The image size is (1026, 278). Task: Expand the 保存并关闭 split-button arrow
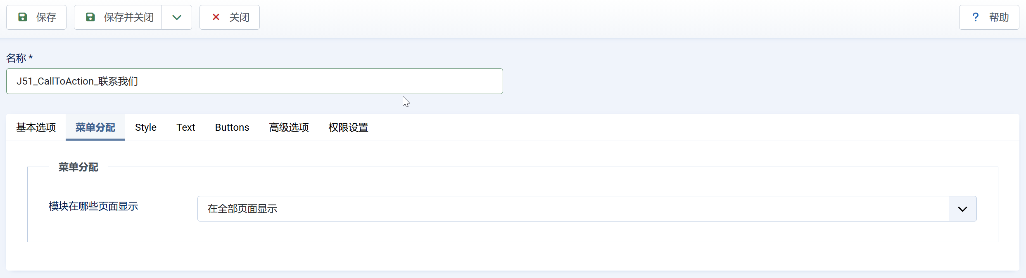tap(177, 17)
